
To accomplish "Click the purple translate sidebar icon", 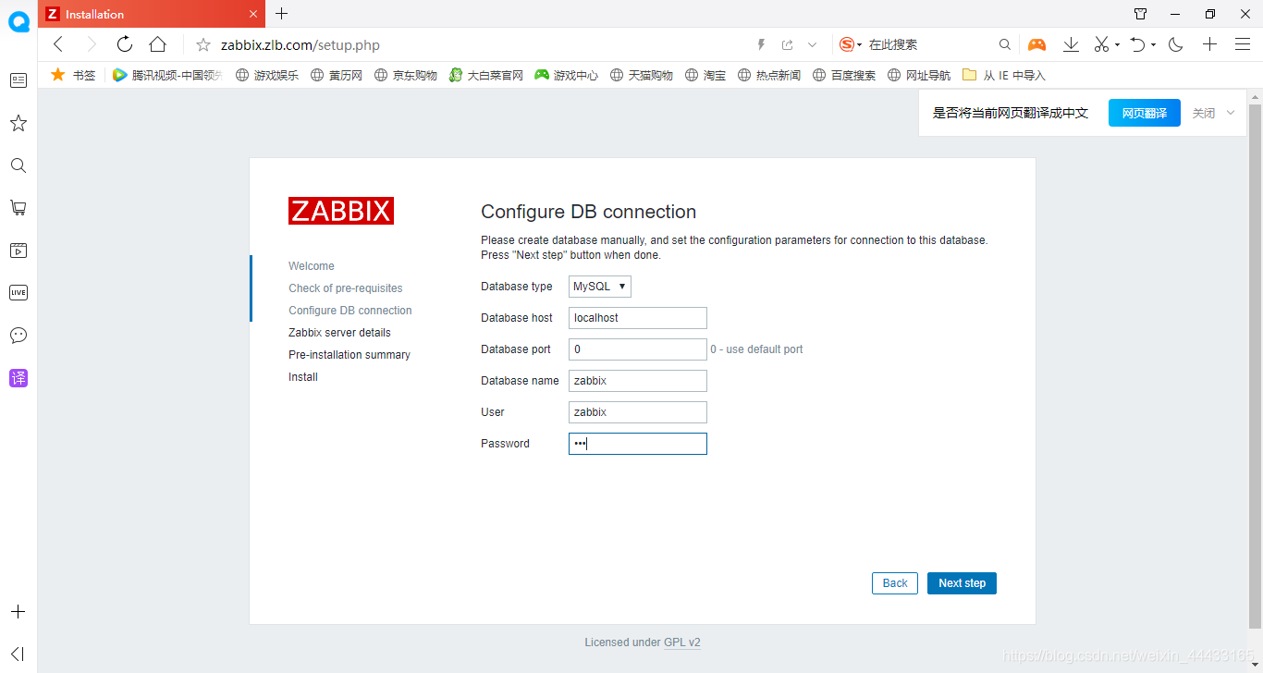I will [18, 378].
